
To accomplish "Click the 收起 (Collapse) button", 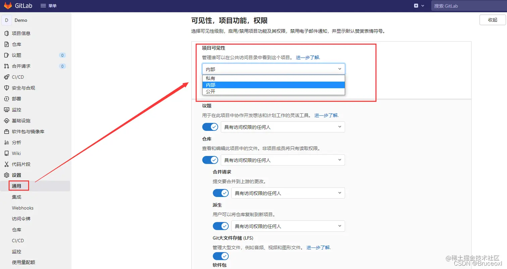I will (x=492, y=20).
